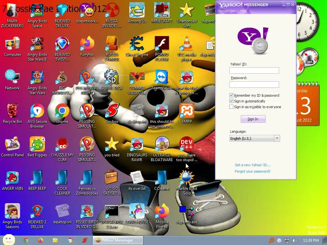Viewport: 327px width, 245px height.
Task: Open BEJEWED 2 DELUXE shortcut
Action: 37,216
